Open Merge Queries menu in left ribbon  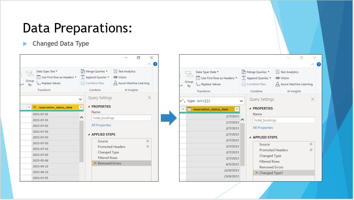coord(94,72)
